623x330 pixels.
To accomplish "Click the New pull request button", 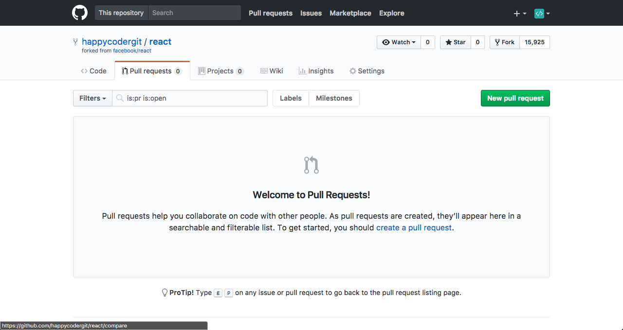I will [515, 98].
